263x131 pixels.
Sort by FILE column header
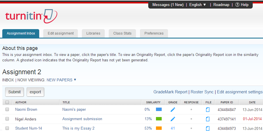coord(209,102)
